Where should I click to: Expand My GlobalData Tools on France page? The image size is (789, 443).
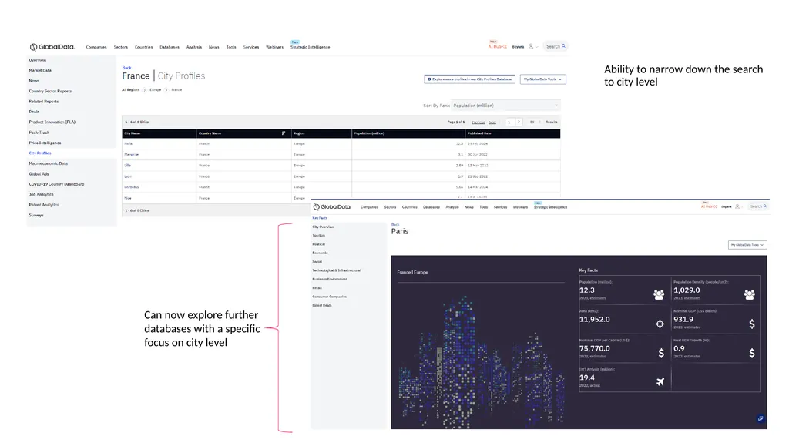coord(542,79)
